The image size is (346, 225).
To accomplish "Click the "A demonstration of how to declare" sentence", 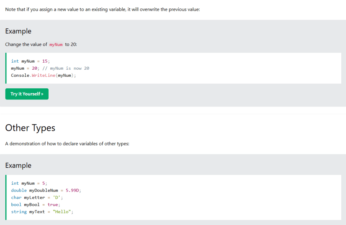I will point(67,144).
